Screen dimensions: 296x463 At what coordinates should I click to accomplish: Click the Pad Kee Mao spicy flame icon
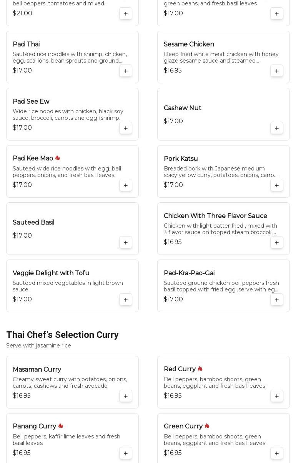58,158
